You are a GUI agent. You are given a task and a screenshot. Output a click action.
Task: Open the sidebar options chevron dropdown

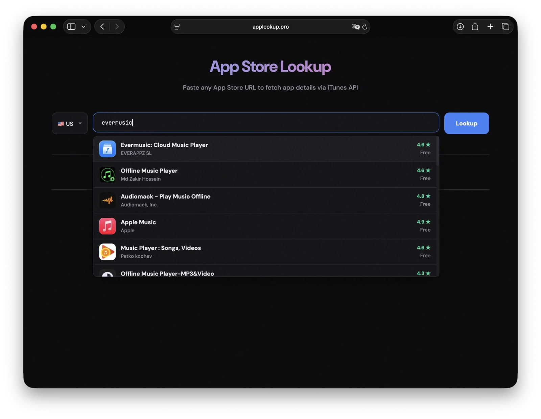(84, 27)
